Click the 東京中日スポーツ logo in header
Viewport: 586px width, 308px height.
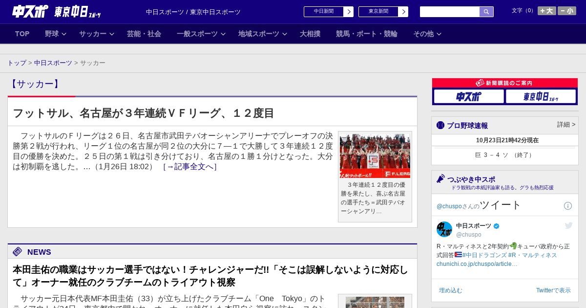[x=77, y=12]
